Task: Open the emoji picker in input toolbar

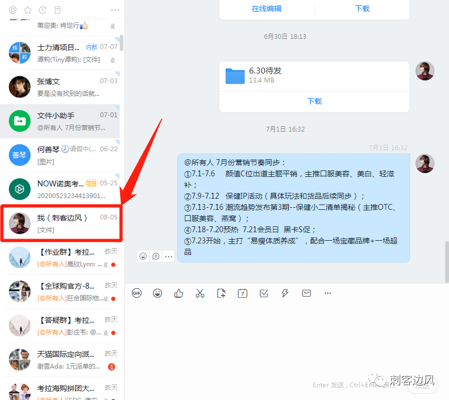Action: coord(157,293)
